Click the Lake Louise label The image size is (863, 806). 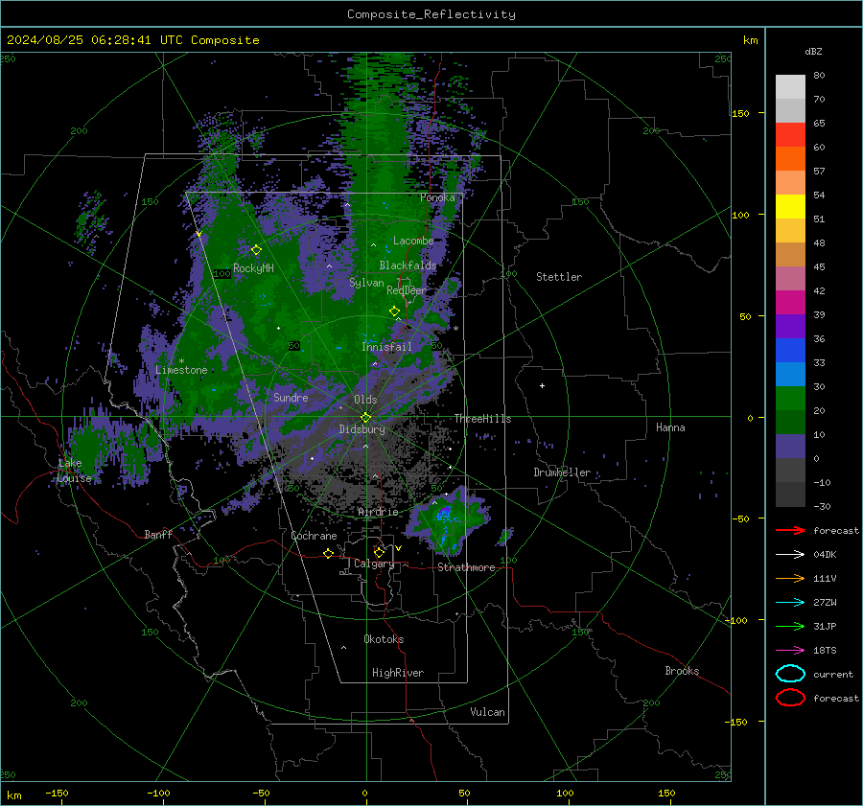pyautogui.click(x=74, y=471)
